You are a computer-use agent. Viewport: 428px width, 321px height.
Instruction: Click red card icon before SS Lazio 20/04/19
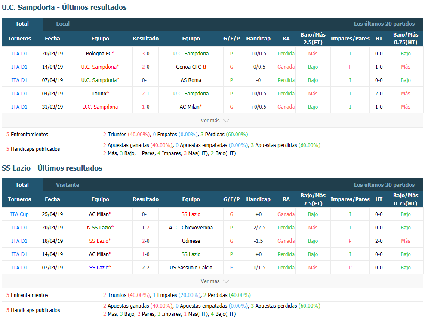[x=89, y=227]
